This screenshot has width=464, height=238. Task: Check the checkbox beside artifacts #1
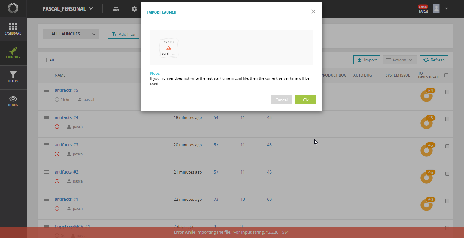click(x=447, y=201)
